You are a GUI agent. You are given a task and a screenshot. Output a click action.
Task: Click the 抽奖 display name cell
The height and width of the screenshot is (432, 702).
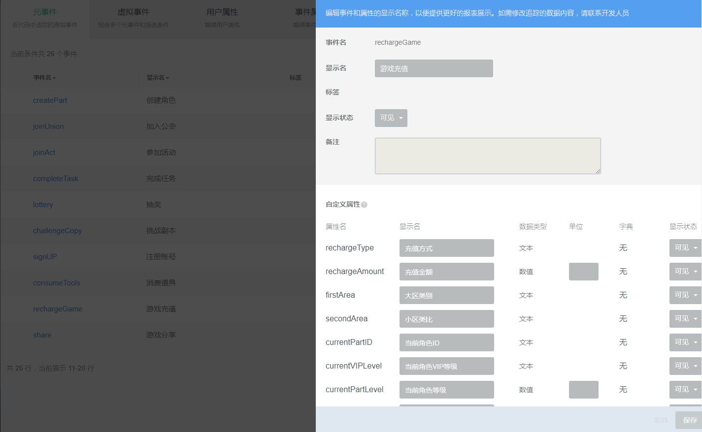(154, 205)
